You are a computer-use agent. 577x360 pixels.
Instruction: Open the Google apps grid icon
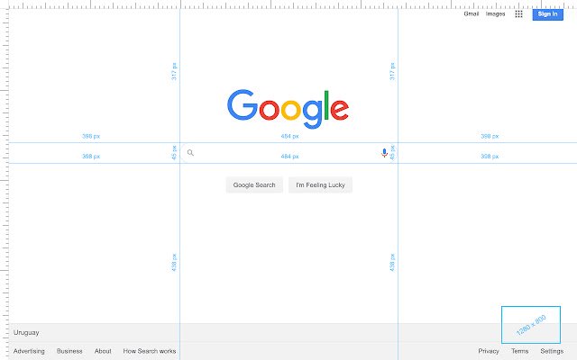518,14
